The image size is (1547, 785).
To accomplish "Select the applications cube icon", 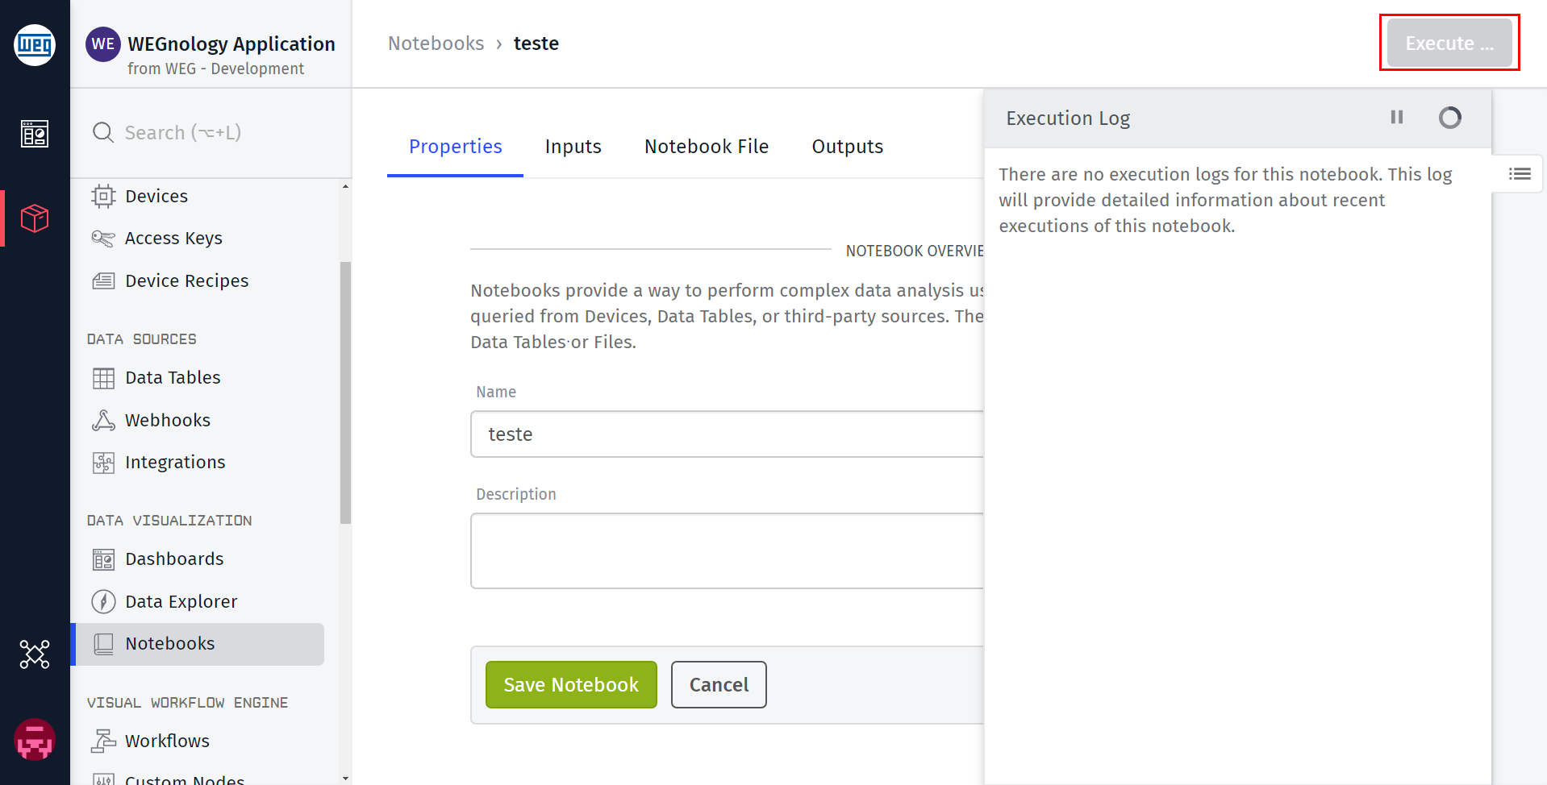I will point(35,218).
